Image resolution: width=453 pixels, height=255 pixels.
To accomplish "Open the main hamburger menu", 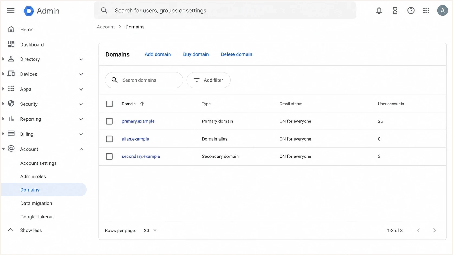I will pos(11,11).
